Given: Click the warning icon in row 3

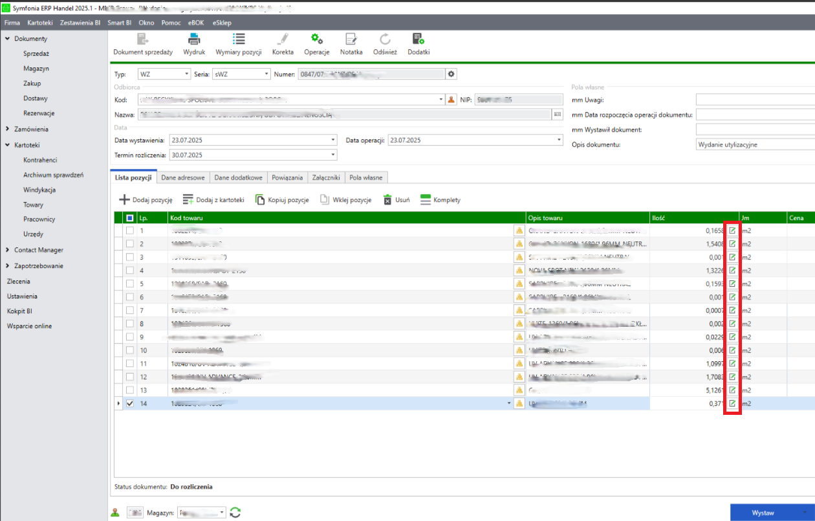Looking at the screenshot, I should point(519,257).
